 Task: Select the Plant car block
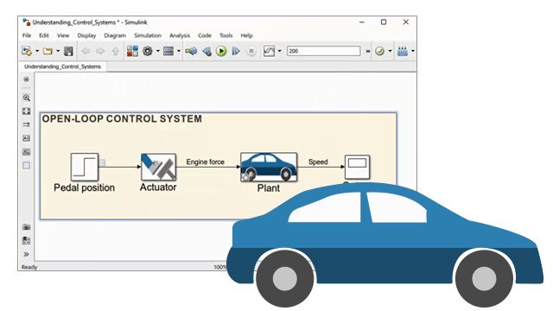(269, 167)
